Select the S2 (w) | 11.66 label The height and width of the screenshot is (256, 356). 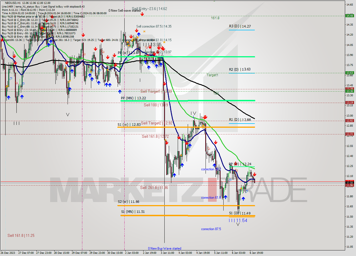click(129, 201)
